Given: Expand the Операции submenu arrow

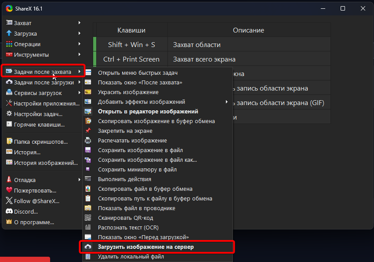Looking at the screenshot, I should coord(80,44).
